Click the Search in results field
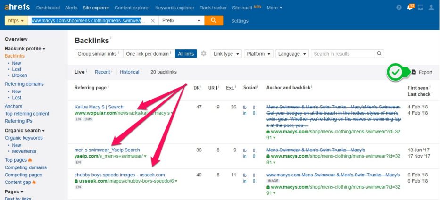 pyautogui.click(x=342, y=54)
